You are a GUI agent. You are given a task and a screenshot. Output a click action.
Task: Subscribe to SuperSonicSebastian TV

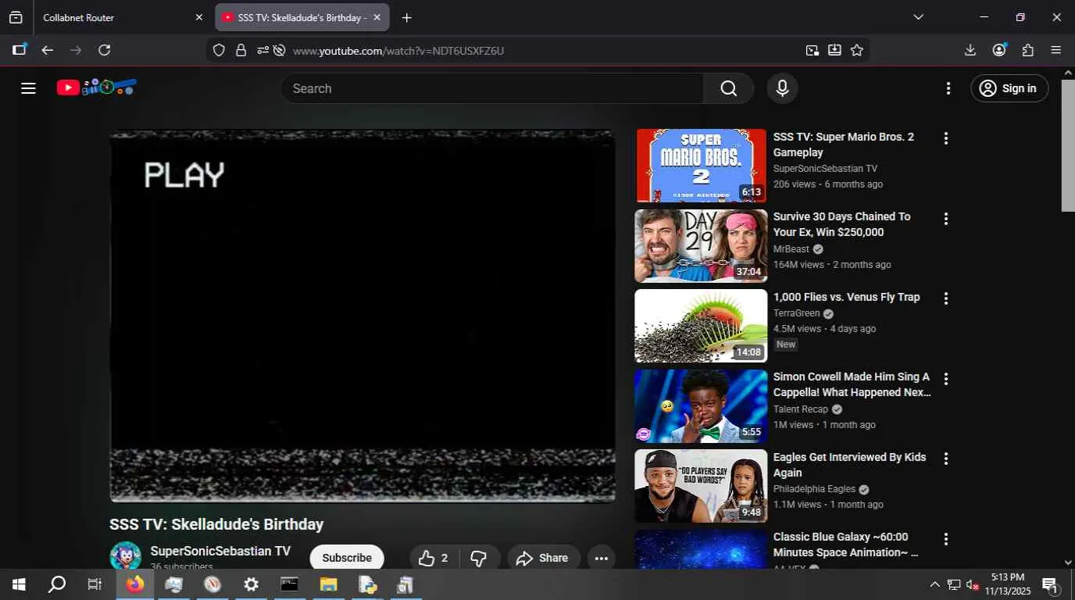[347, 558]
